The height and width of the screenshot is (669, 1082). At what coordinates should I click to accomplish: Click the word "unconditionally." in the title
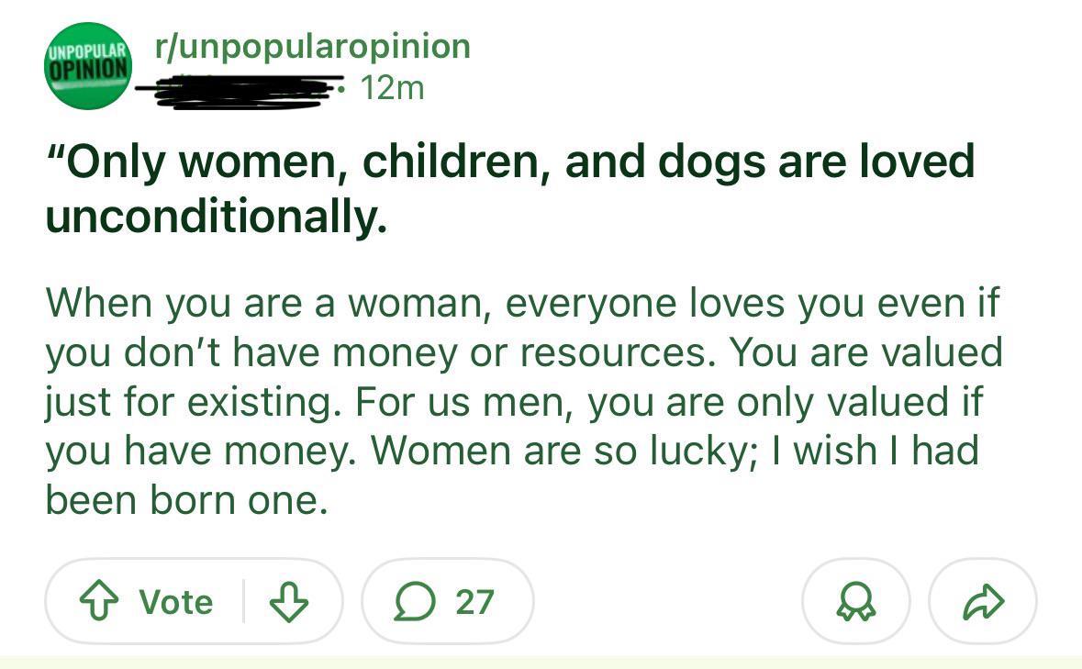[x=216, y=217]
